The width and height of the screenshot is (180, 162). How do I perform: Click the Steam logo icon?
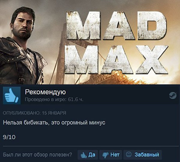173,95
